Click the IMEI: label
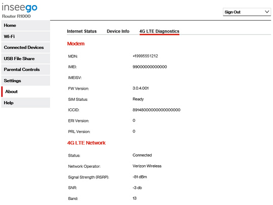The image size is (273, 205). pyautogui.click(x=72, y=67)
